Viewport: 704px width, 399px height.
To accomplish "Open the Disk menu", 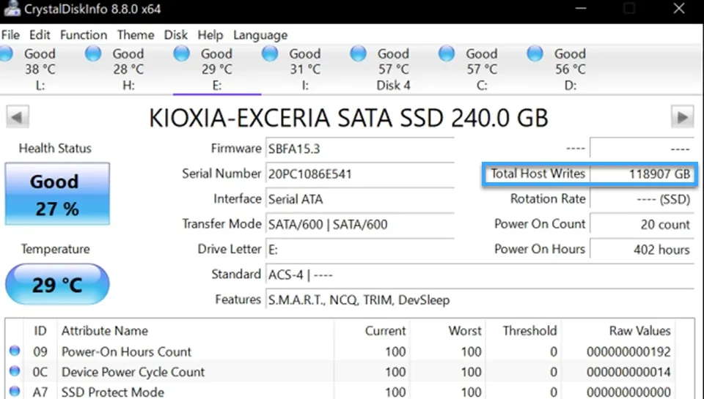I will (x=175, y=35).
